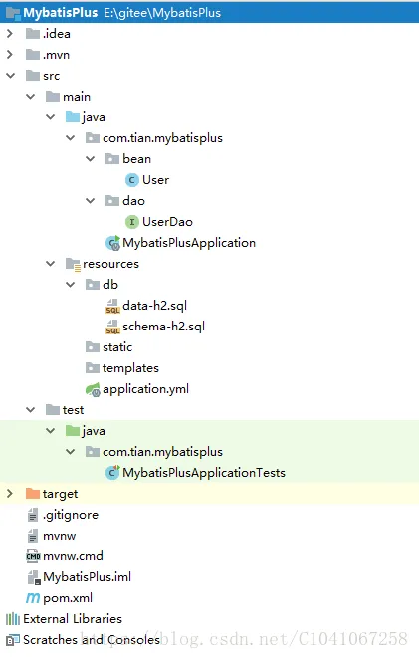Screen dimensions: 419x659
Task: Open application.yml Spring config icon
Action: point(93,389)
